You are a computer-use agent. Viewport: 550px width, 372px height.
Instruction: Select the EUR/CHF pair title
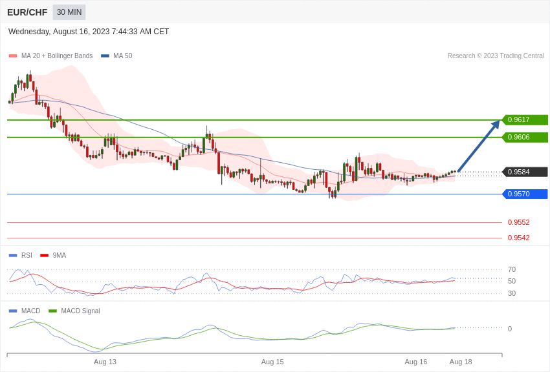[x=27, y=13]
